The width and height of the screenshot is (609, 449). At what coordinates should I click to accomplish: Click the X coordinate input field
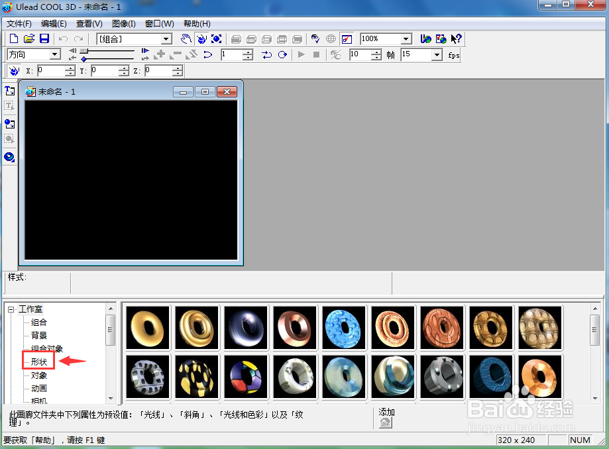52,71
